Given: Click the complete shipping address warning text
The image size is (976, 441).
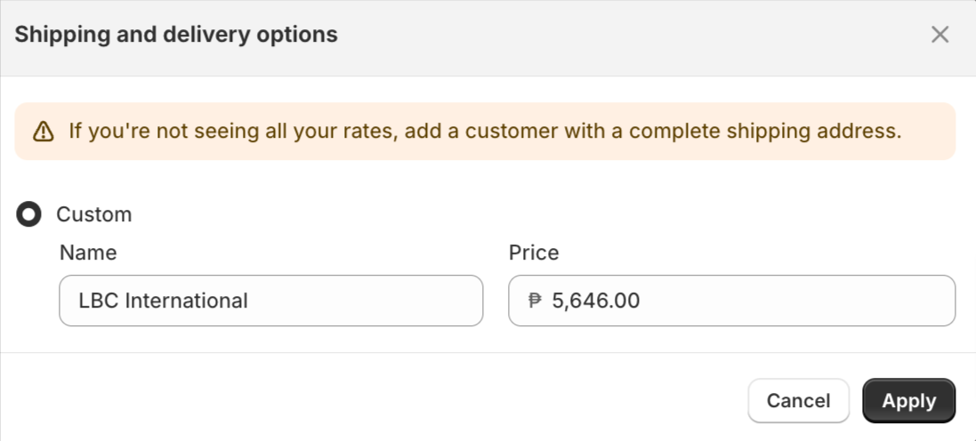Looking at the screenshot, I should tap(485, 132).
